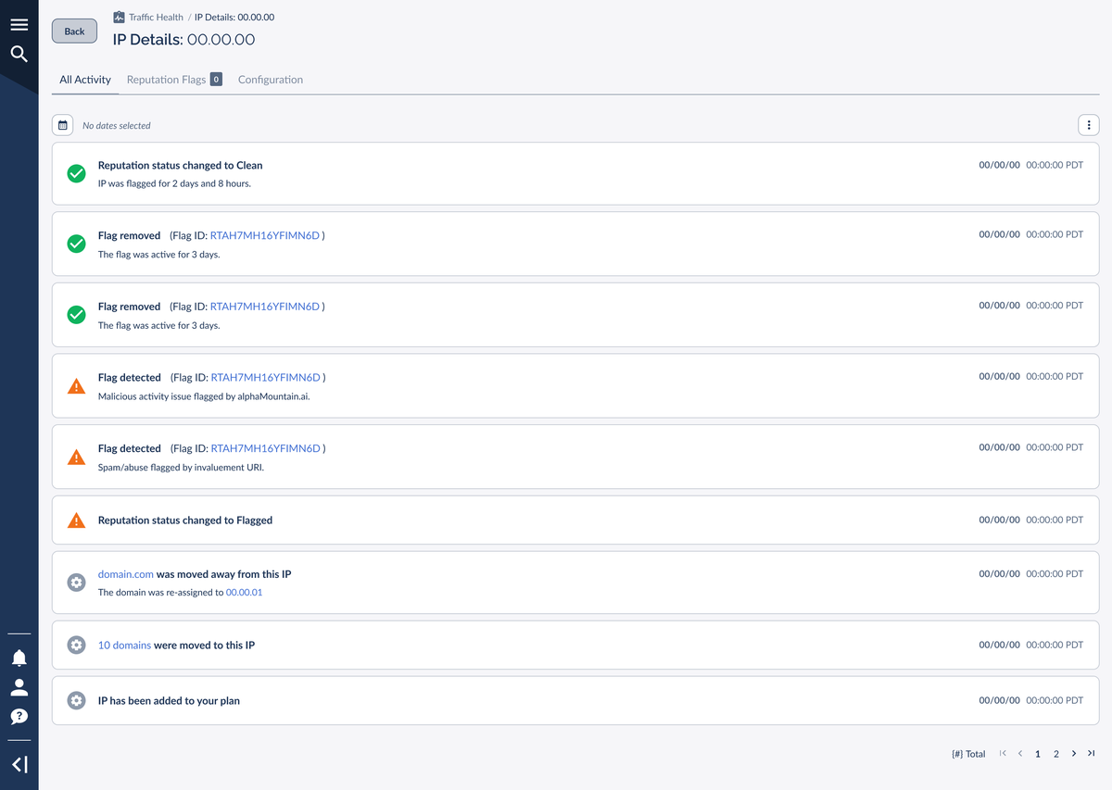Select page 2 in pagination

tap(1055, 755)
